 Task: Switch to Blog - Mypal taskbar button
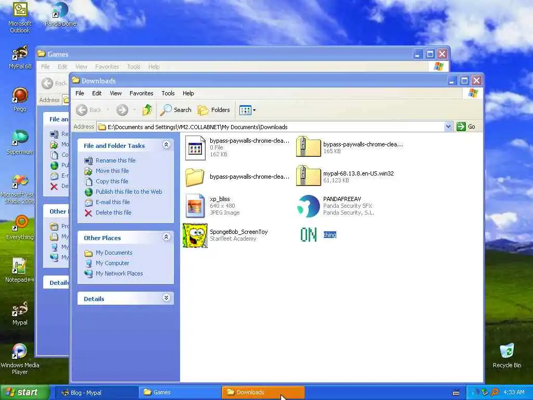(96, 393)
